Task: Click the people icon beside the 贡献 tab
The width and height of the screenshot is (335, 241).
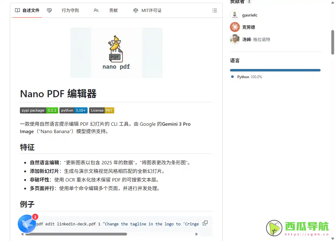Action: click(x=96, y=10)
